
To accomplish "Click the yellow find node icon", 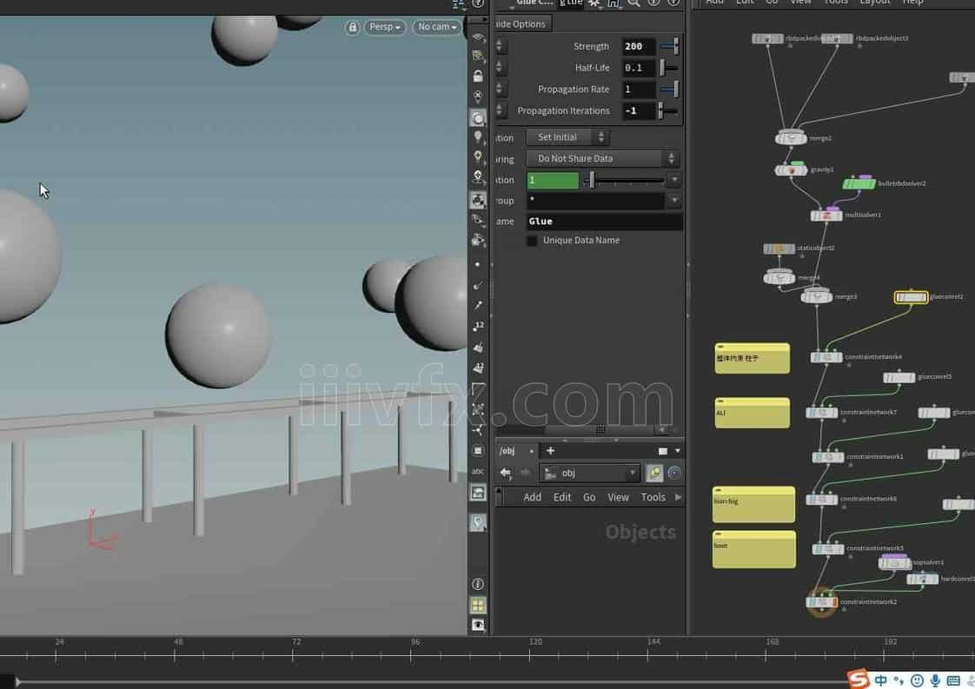I will (654, 474).
